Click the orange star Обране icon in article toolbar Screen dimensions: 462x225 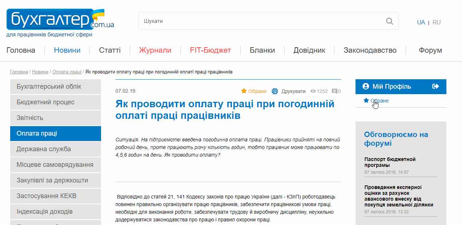pyautogui.click(x=244, y=91)
